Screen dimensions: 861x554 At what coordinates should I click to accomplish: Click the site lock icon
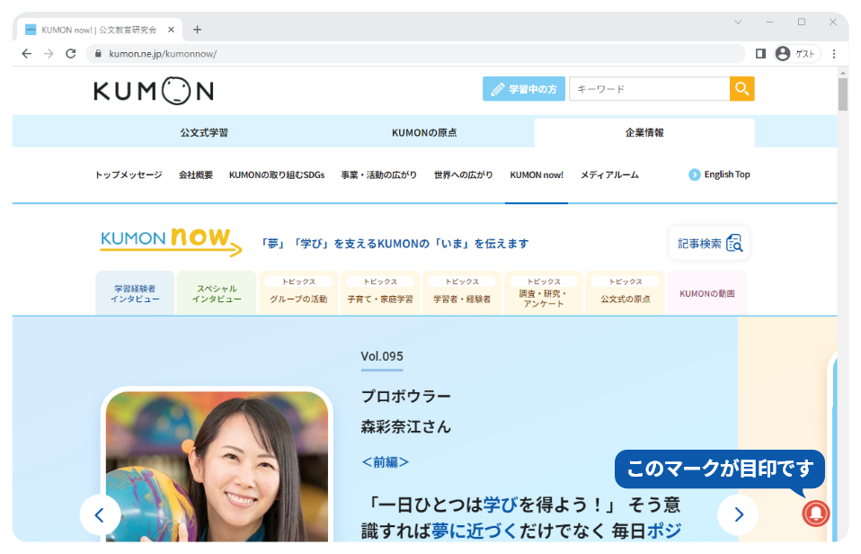pyautogui.click(x=98, y=53)
